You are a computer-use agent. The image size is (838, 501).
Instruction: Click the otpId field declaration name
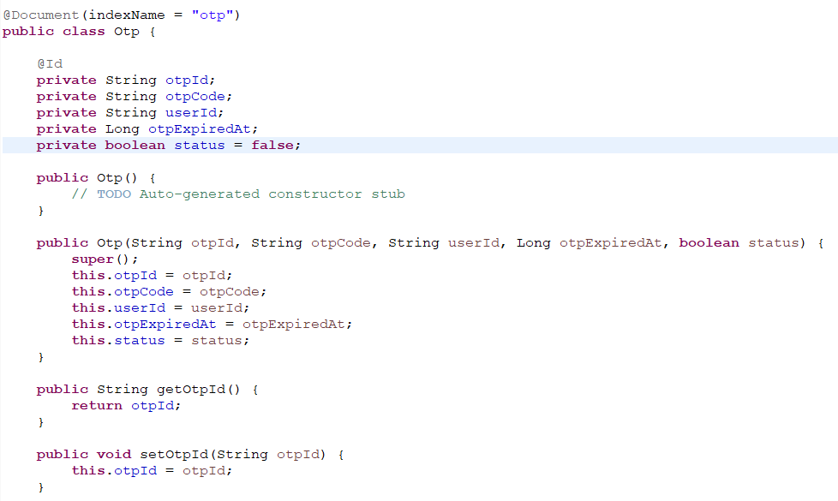[x=187, y=81]
